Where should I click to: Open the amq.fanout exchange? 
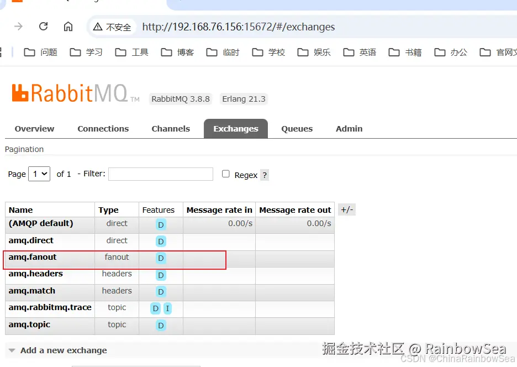click(33, 257)
